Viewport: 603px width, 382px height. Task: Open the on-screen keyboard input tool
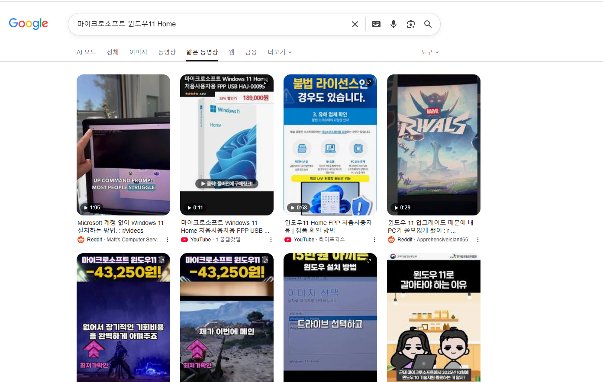tap(376, 24)
